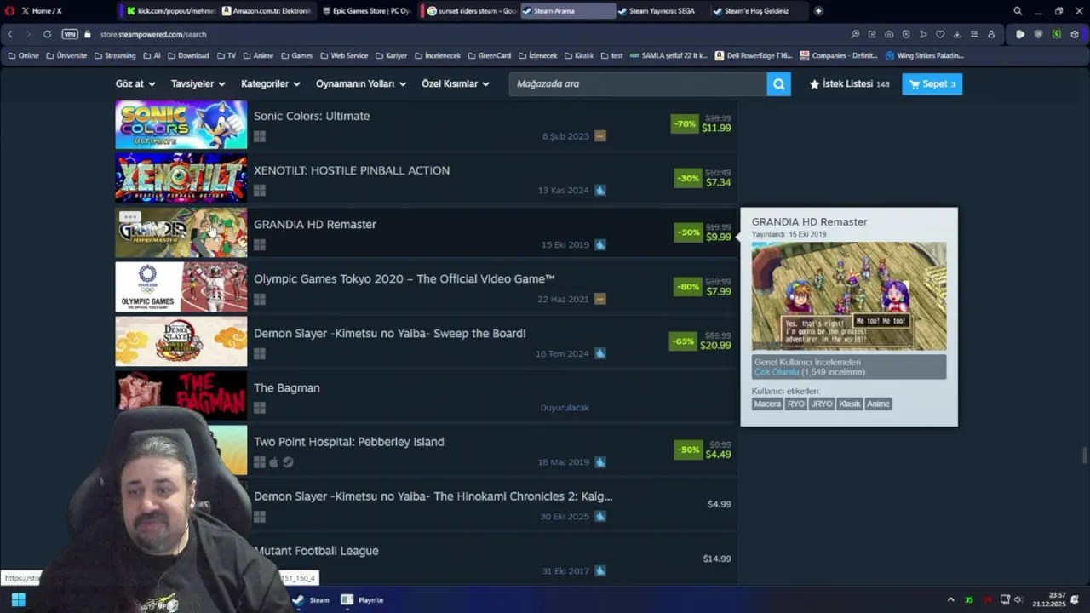The image size is (1090, 613).
Task: Click browser reload button
Action: [47, 34]
